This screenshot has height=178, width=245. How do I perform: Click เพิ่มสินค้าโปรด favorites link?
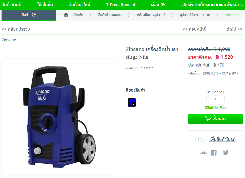pos(222,139)
